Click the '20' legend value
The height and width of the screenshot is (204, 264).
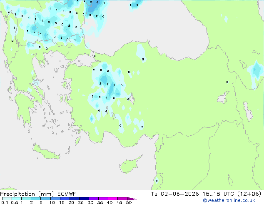pos(71,202)
